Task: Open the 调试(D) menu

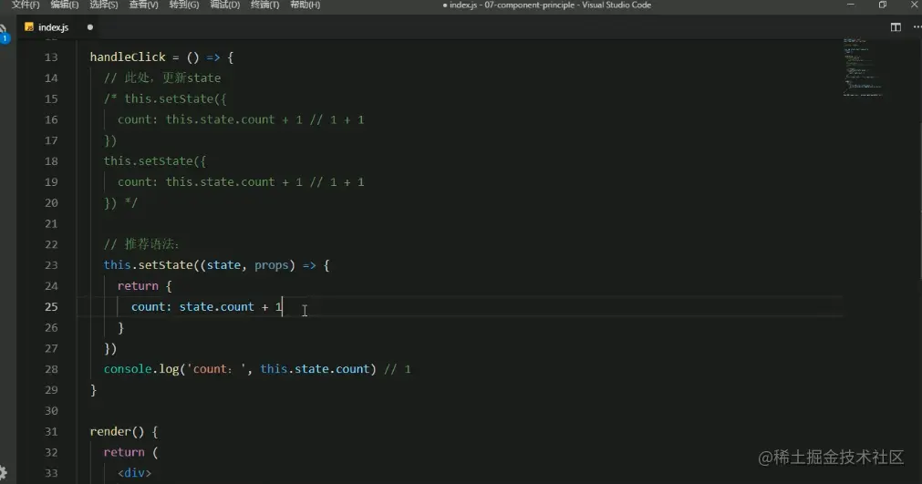Action: pyautogui.click(x=224, y=5)
